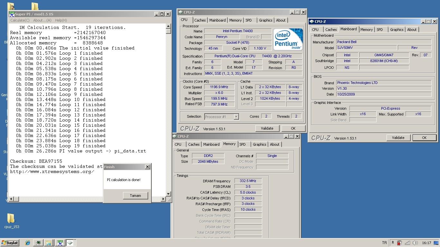This screenshot has width=440, height=247.
Task: Close the Finish dialog with X
Action: (148, 167)
